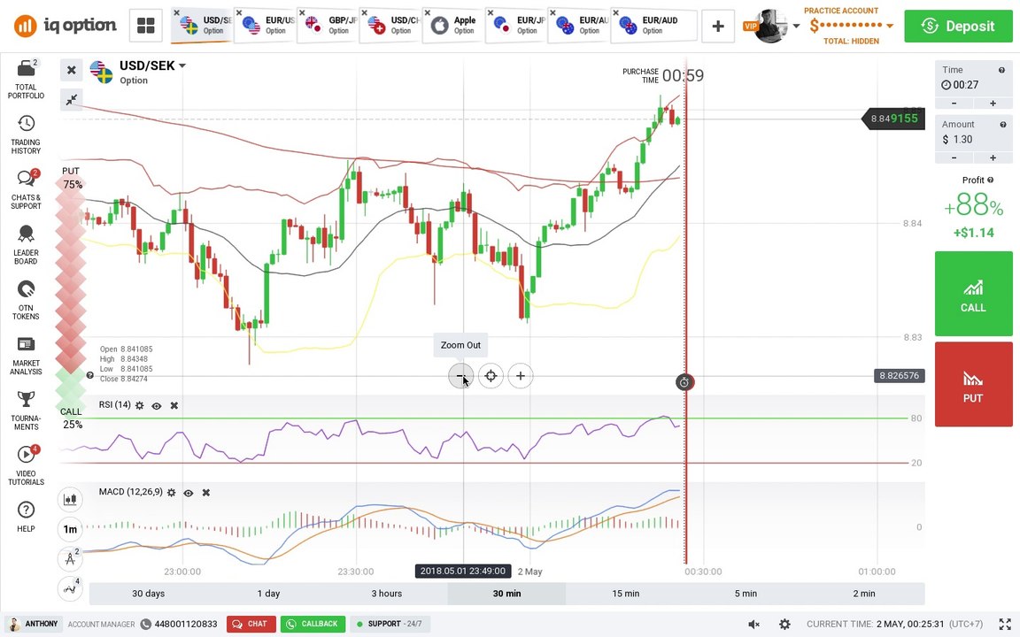Expand the practice account balance dropdown
Image resolution: width=1020 pixels, height=637 pixels.
(890, 26)
